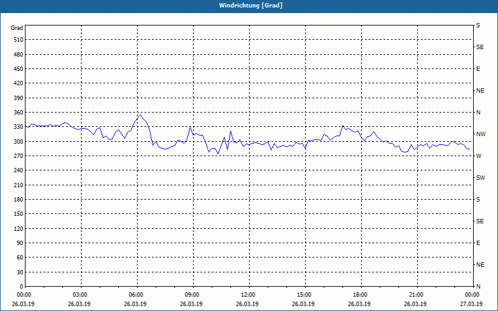498x311 pixels.
Task: Click the 00:00 label above 27.03.19
Action: click(472, 295)
